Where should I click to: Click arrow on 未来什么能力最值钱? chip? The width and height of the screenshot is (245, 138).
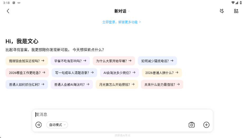(178, 84)
